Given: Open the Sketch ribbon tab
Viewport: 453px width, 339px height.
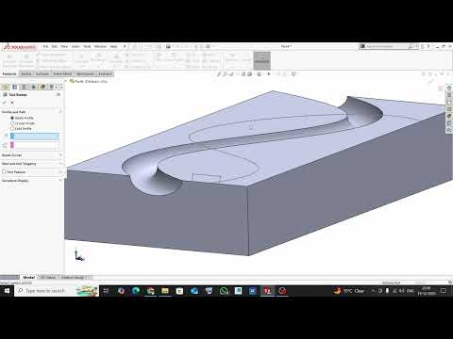Looking at the screenshot, I should tap(26, 73).
